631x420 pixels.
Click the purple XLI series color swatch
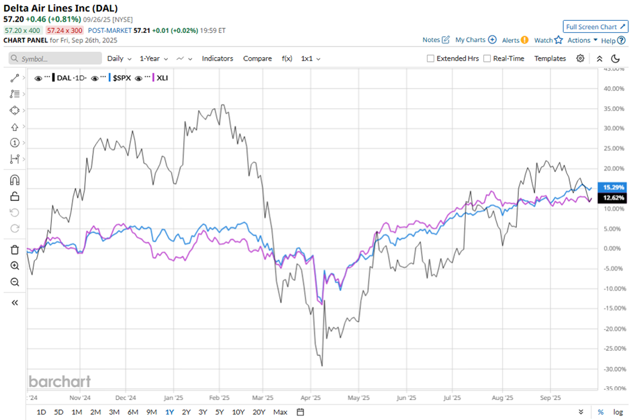tap(153, 78)
